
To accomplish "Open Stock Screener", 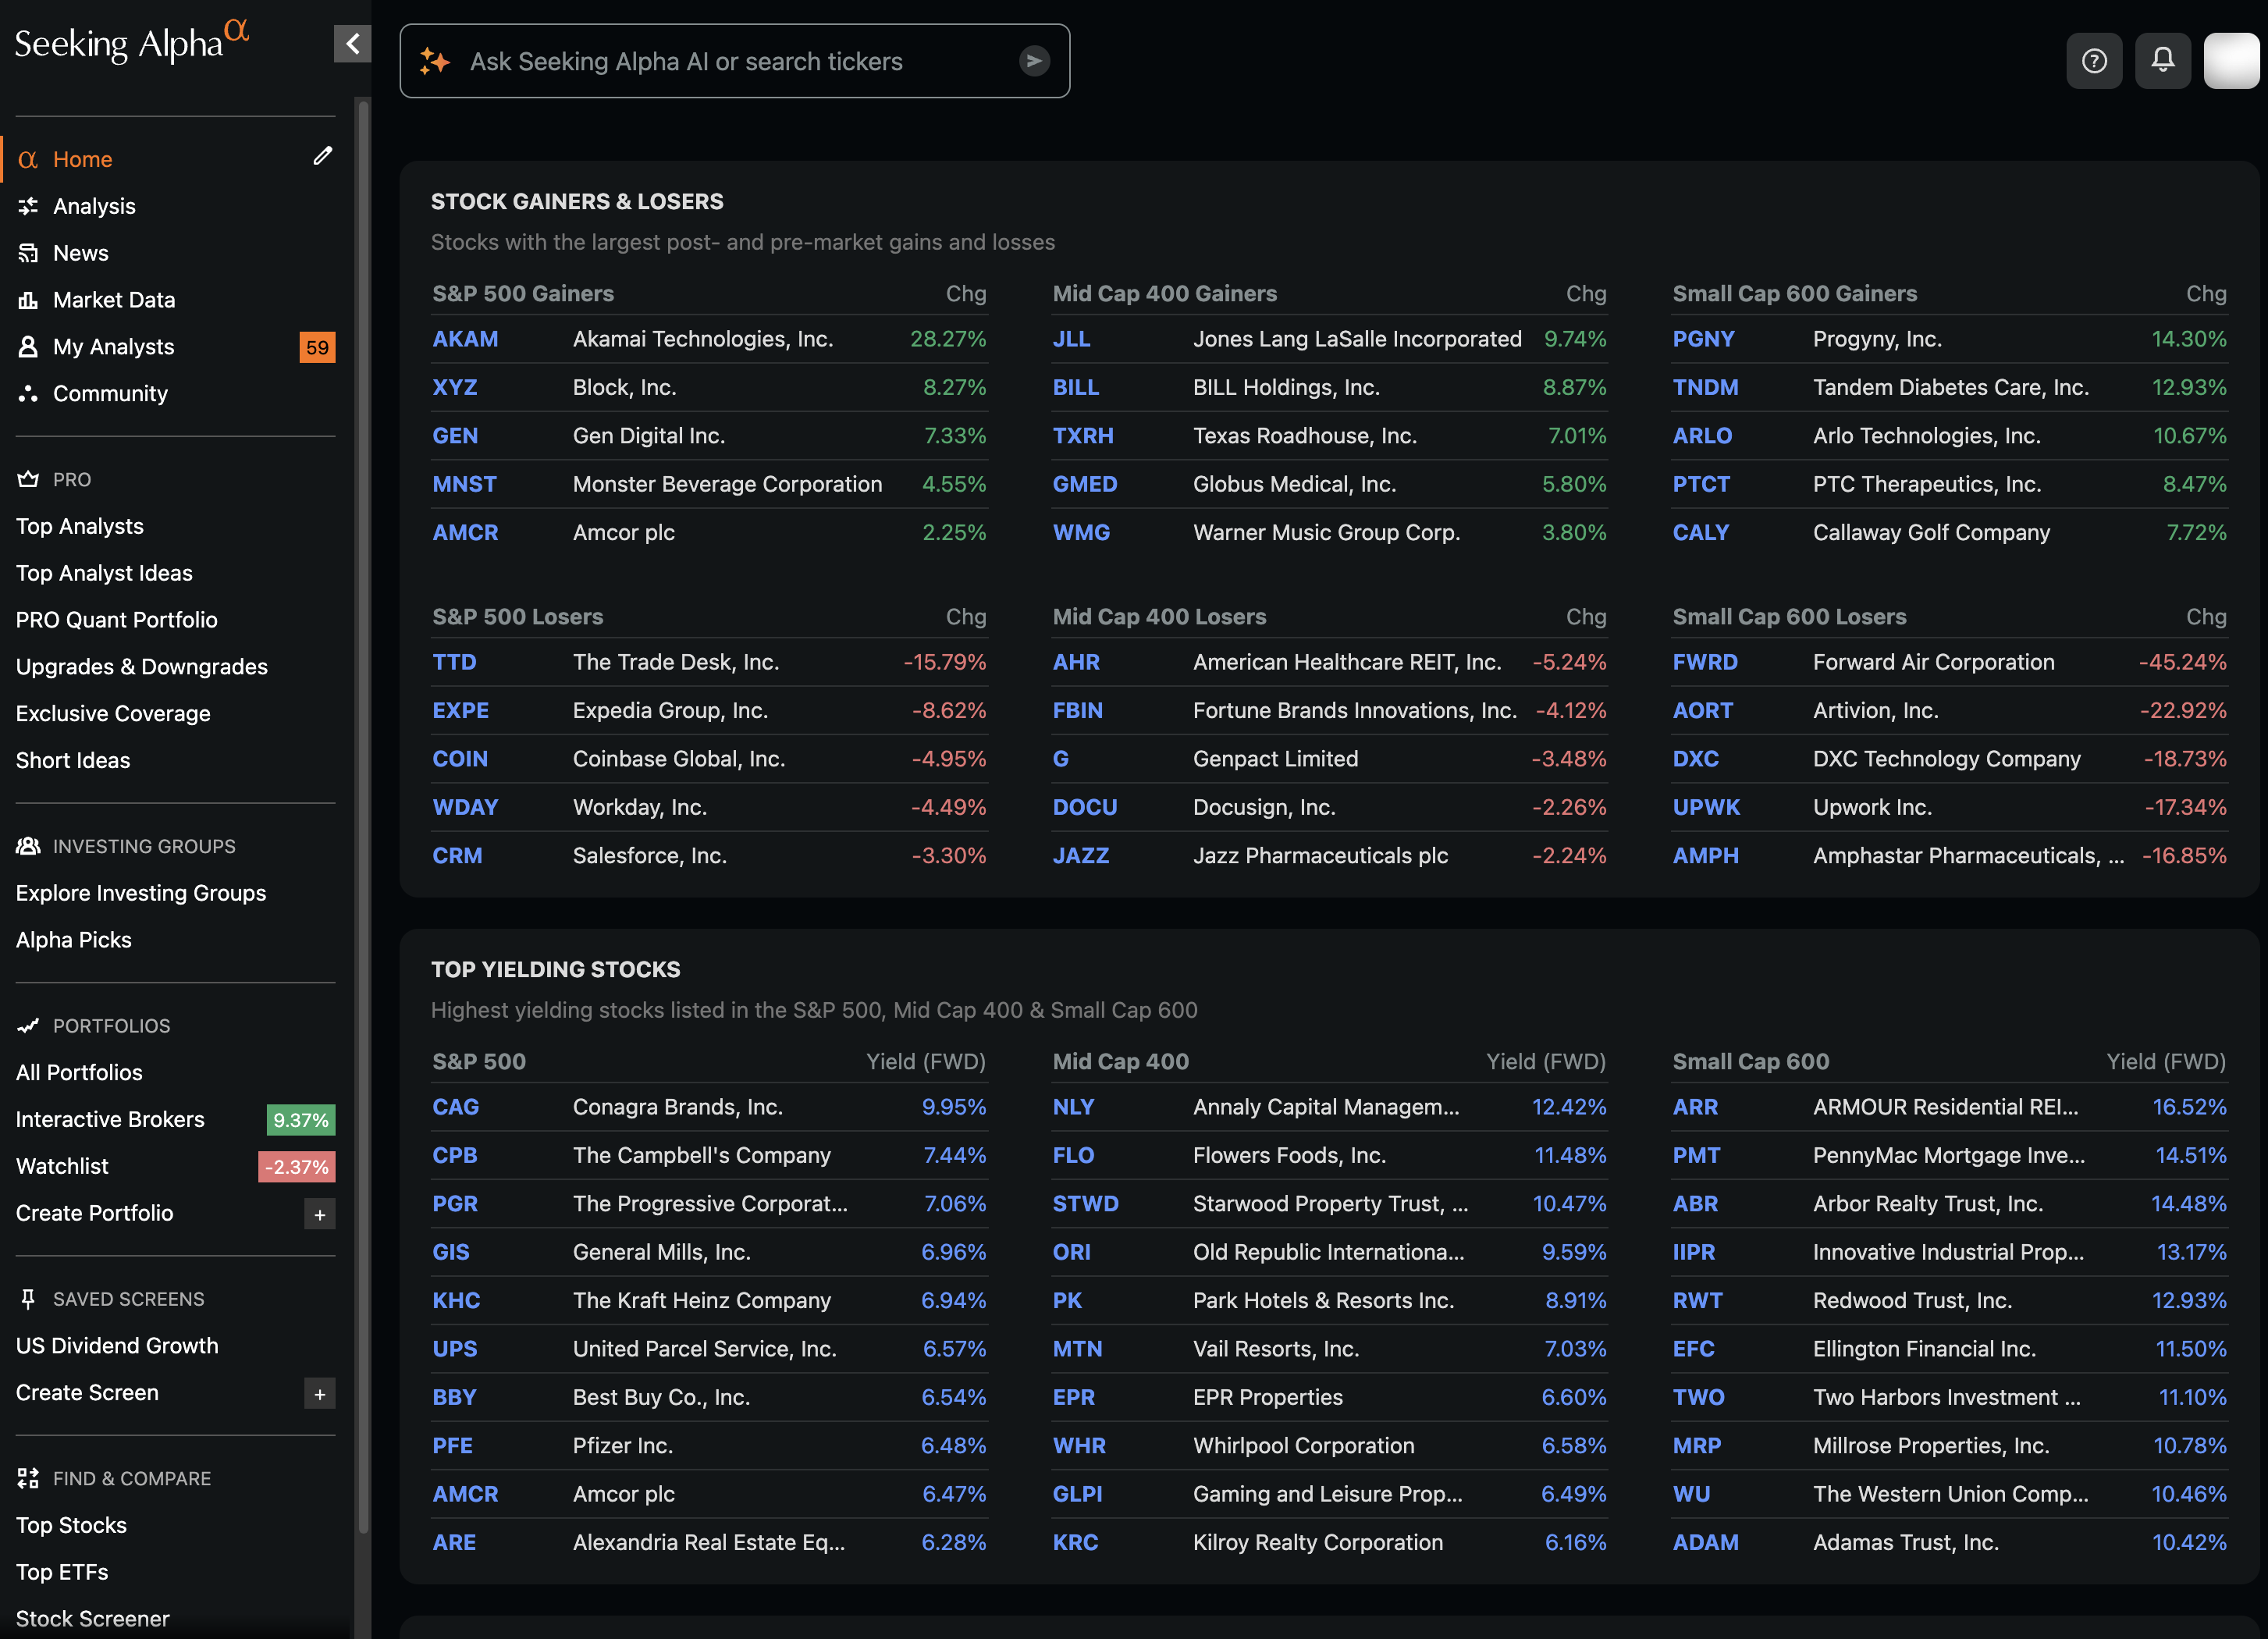I will (x=92, y=1619).
